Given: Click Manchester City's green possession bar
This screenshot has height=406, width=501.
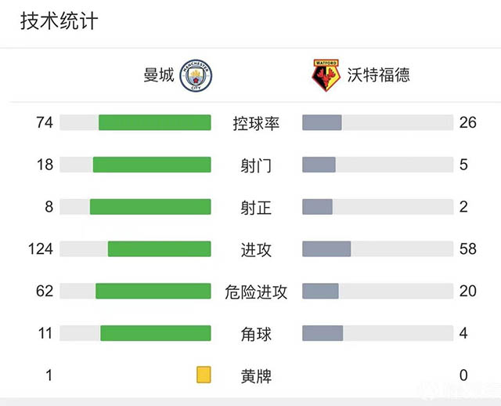Looking at the screenshot, I should (x=155, y=123).
